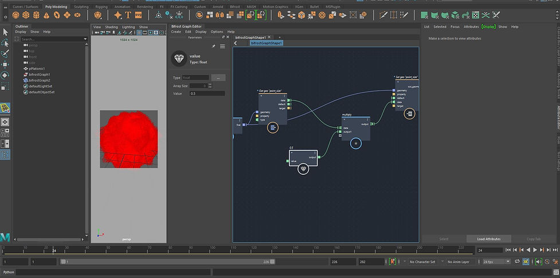This screenshot has height=278, width=560.
Task: Open the Attributes menu in Attribute Editor
Action: 471,27
